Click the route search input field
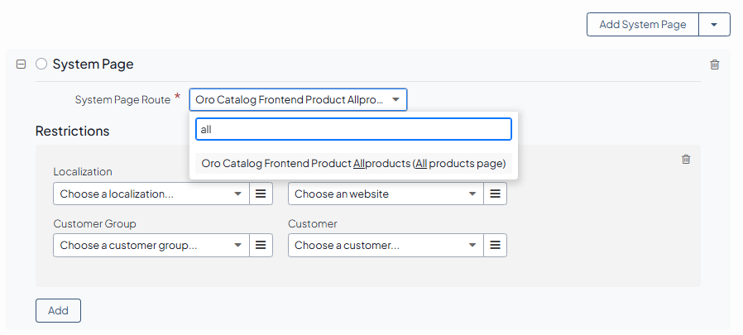Viewport: 743px width, 335px height. (x=353, y=129)
